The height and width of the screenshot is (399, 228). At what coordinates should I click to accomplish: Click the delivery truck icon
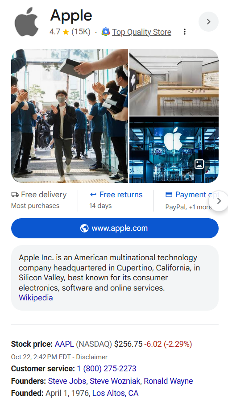pos(15,195)
